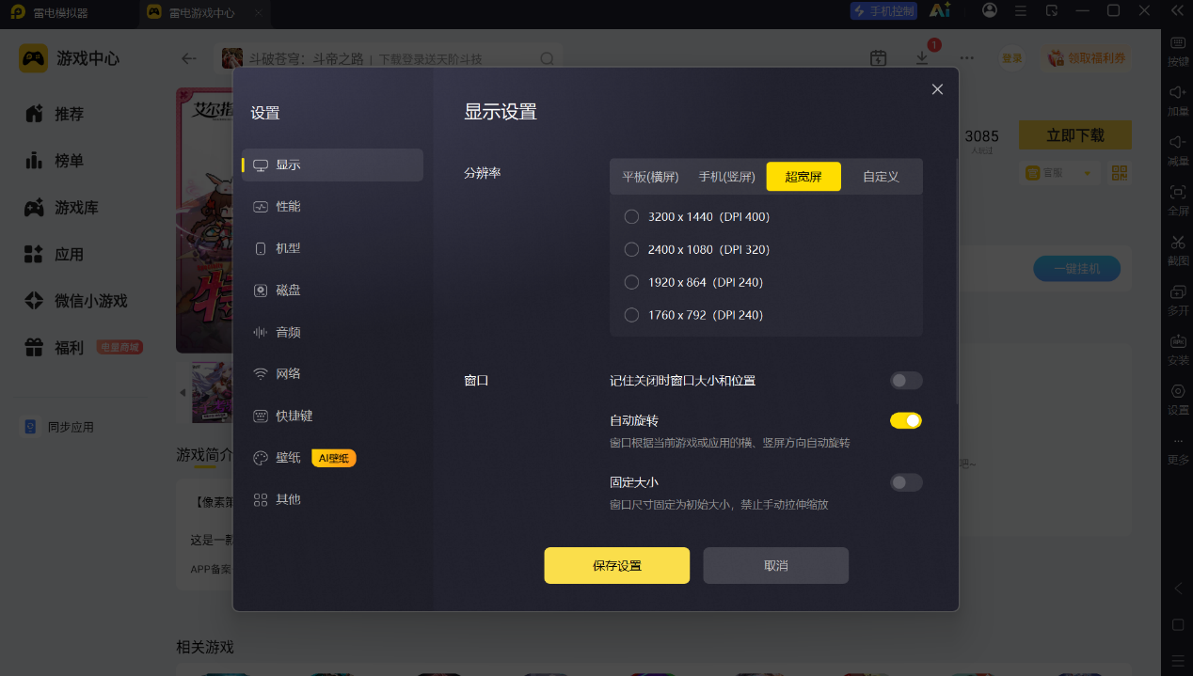This screenshot has width=1193, height=676.
Task: Click 安装 APK install tool
Action: coord(1178,350)
